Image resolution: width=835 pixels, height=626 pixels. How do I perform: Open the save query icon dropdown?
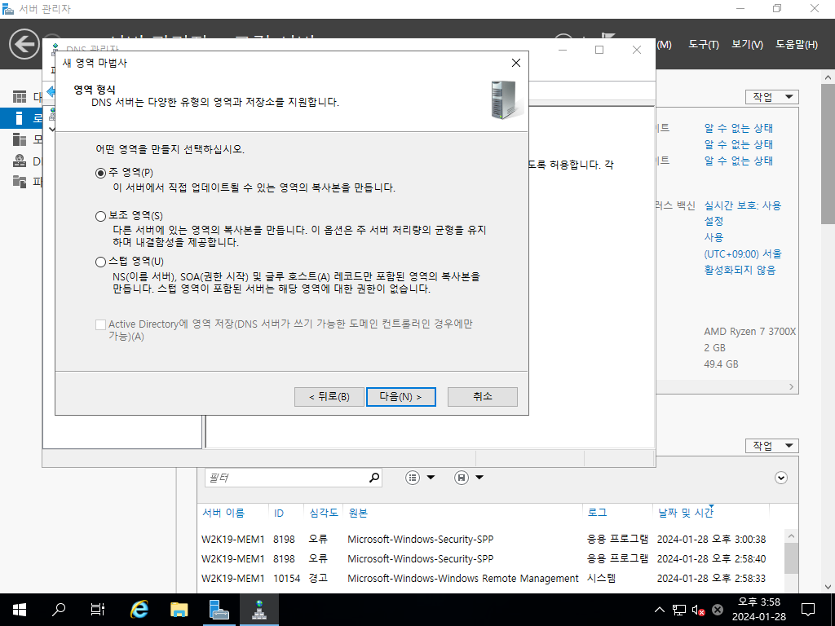coord(469,478)
